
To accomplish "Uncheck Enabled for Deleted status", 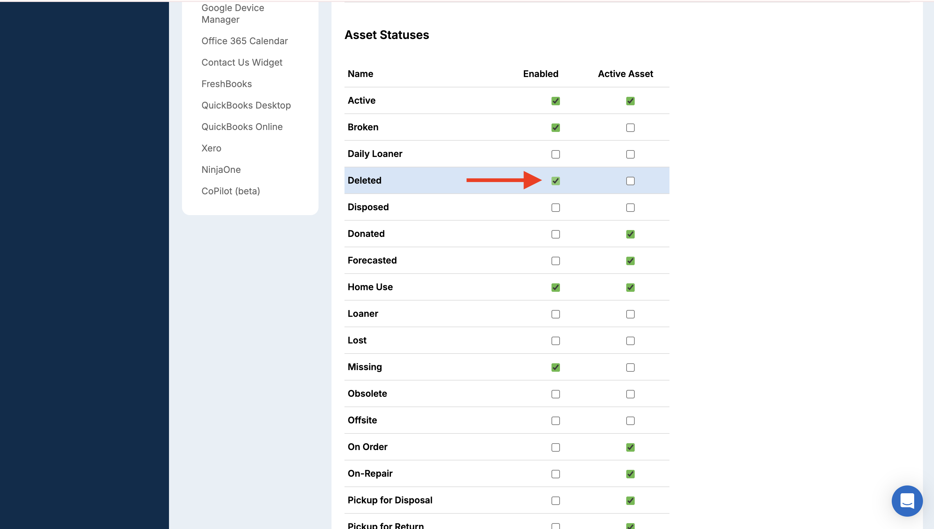I will click(x=555, y=181).
